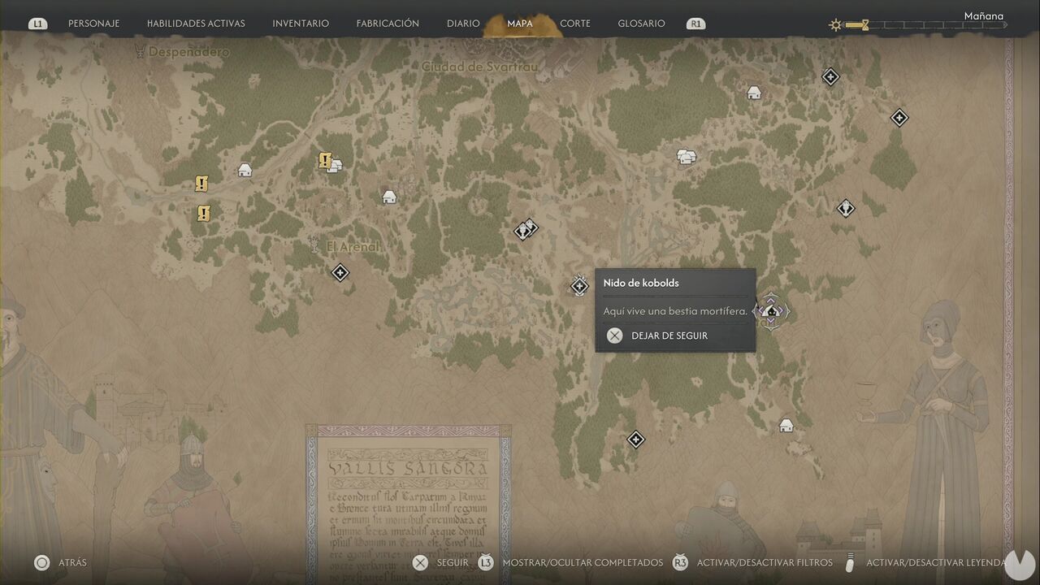Image resolution: width=1040 pixels, height=585 pixels.
Task: Select the house icon in southeast region
Action: [786, 425]
